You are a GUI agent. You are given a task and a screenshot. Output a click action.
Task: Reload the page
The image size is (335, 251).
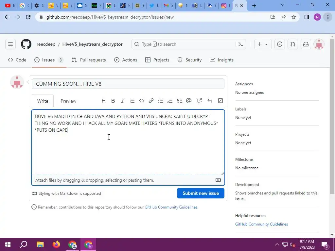tap(28, 17)
